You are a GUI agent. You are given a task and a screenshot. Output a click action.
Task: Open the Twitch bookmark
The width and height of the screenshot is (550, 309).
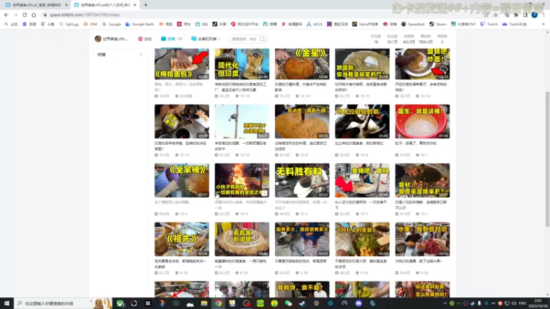(489, 24)
